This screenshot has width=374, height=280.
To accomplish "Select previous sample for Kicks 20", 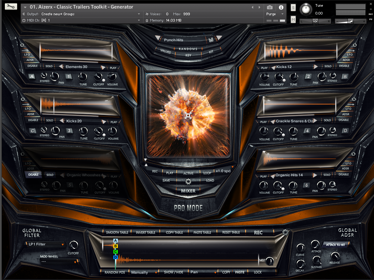I will pos(62,121).
